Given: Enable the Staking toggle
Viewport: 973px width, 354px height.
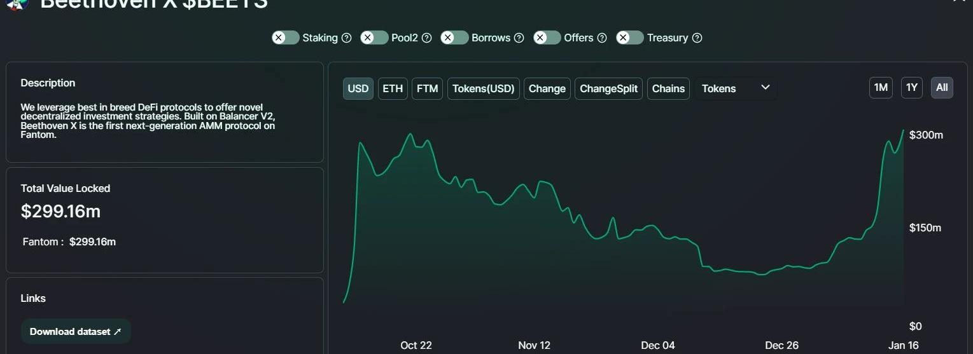Looking at the screenshot, I should click(286, 37).
